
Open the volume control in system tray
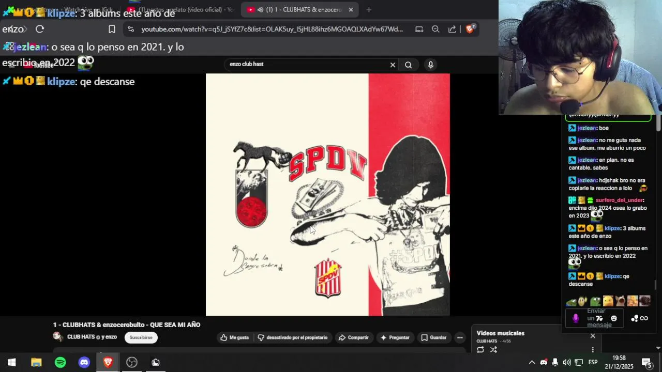[x=567, y=362]
